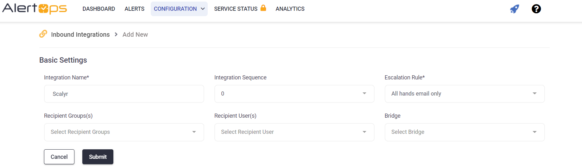Click the Bridge label
Viewport: 582px width, 168px height.
pyautogui.click(x=393, y=116)
